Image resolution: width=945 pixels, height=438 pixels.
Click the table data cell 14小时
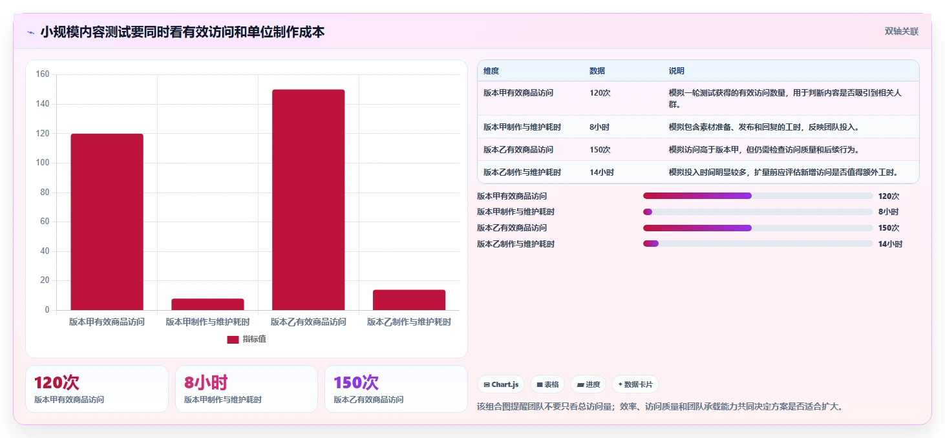602,172
